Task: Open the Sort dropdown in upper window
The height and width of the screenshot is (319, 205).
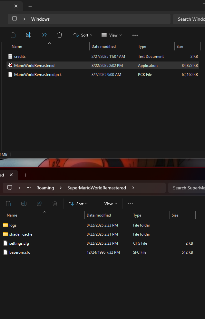Action: click(x=83, y=35)
